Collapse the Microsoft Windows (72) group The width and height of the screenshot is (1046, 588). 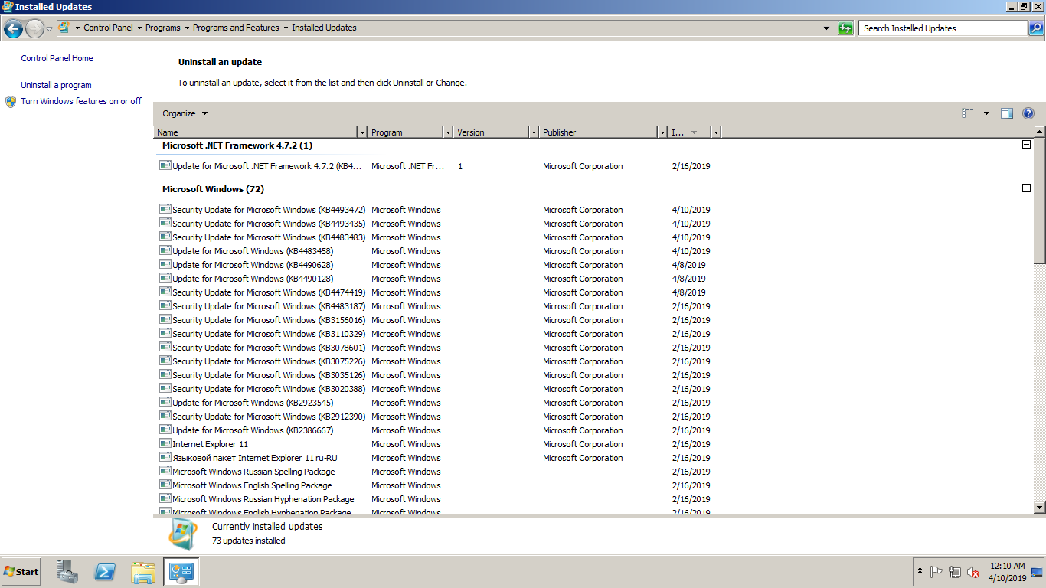click(1026, 188)
